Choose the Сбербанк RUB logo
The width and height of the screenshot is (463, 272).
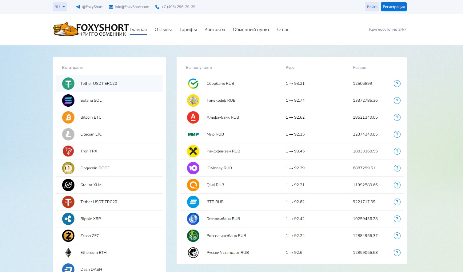pos(193,84)
